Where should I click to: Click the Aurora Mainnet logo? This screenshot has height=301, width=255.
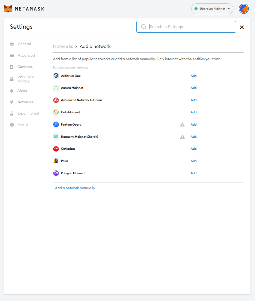(x=56, y=88)
